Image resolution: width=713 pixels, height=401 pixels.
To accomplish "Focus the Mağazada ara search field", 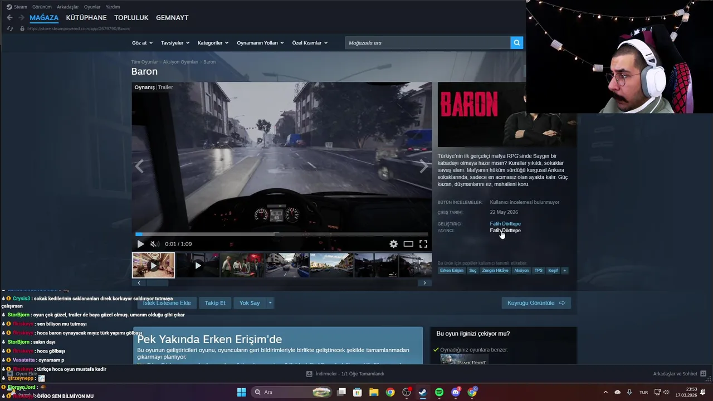I will click(427, 43).
